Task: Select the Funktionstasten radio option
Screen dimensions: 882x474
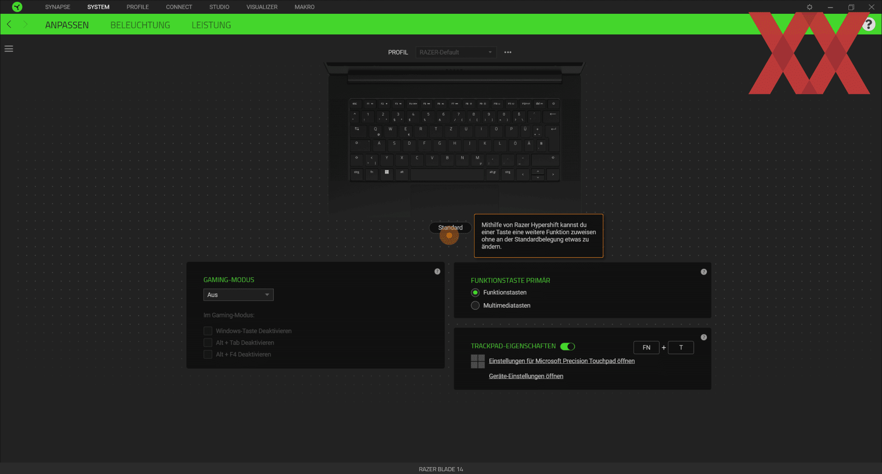Action: click(x=475, y=293)
